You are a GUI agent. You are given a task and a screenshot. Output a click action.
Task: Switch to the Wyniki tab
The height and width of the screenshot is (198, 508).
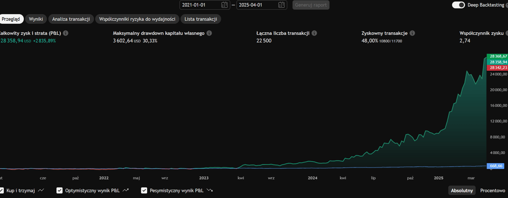(x=36, y=19)
